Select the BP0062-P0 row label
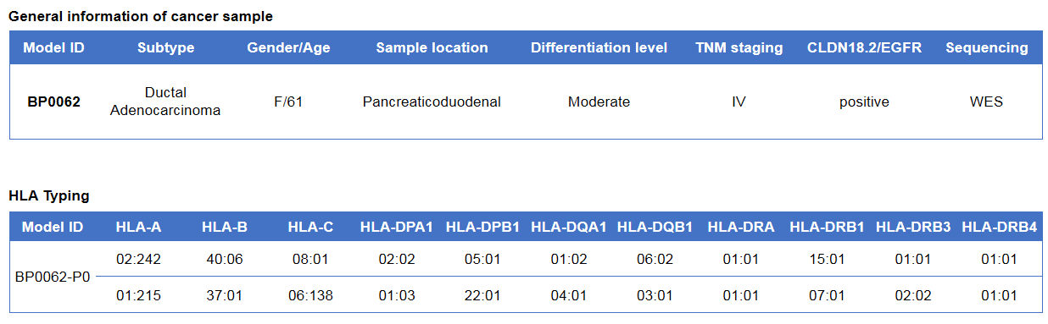This screenshot has width=1048, height=324. coord(53,276)
